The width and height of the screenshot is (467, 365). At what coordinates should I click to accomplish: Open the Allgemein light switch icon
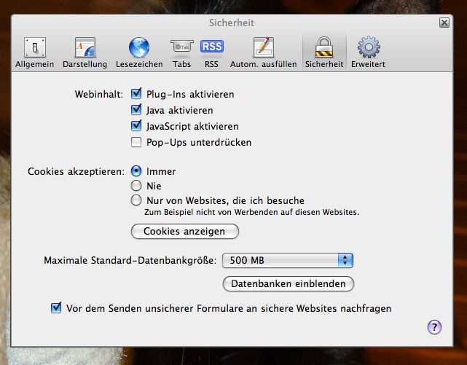pyautogui.click(x=35, y=47)
